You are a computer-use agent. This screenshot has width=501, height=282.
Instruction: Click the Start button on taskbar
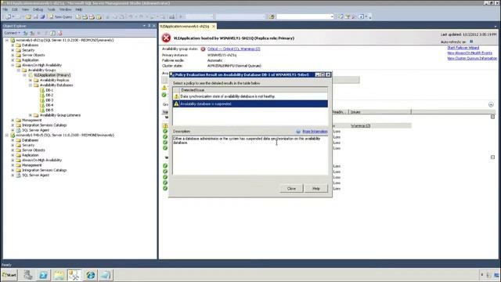click(9, 275)
